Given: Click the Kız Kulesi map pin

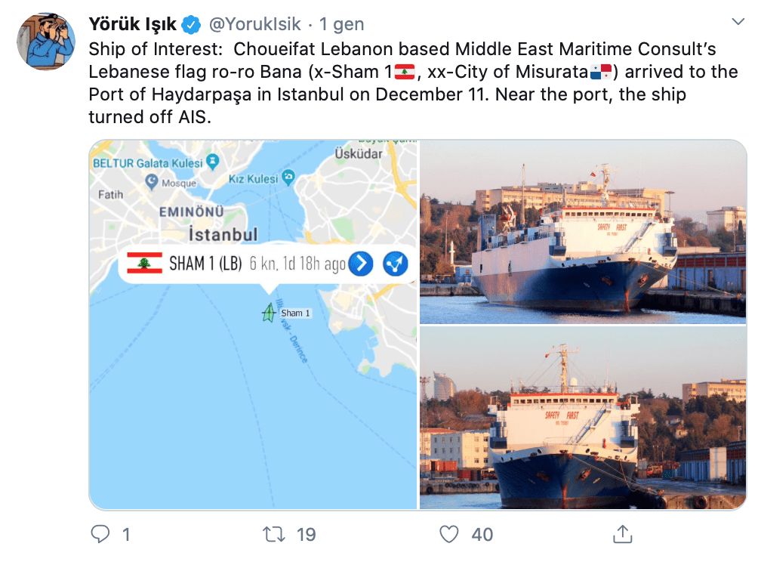Looking at the screenshot, I should tap(288, 178).
